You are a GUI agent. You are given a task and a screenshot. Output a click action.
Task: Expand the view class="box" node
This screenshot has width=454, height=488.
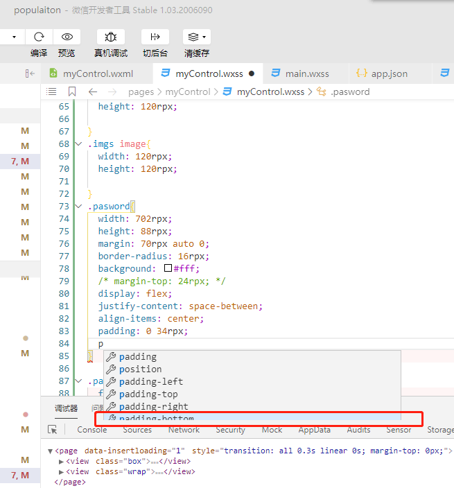coord(61,462)
